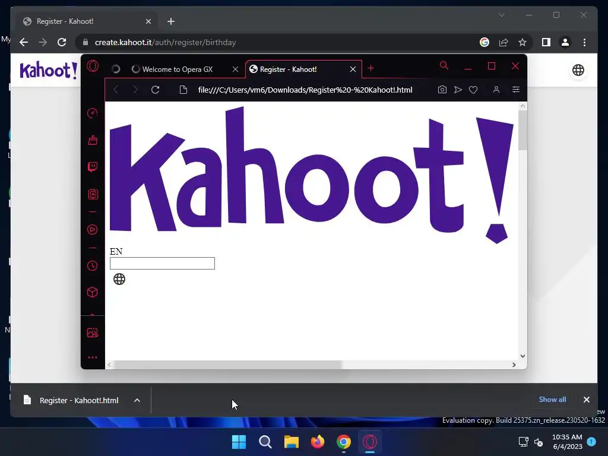Click Opera horizontal scrollbar thumb
608x456 pixels.
coord(229,365)
